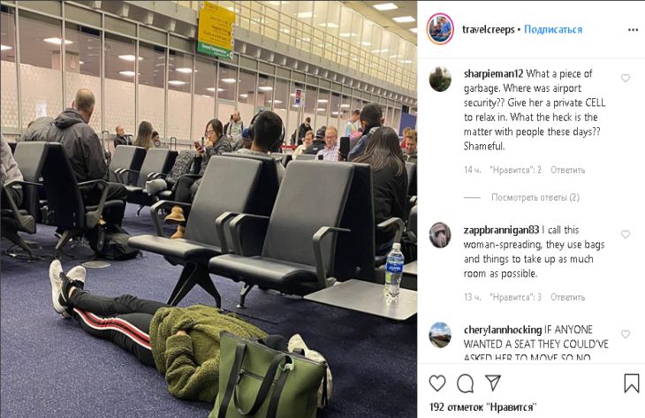Open travelcreeps profile avatar
The height and width of the screenshot is (418, 645).
pyautogui.click(x=440, y=29)
